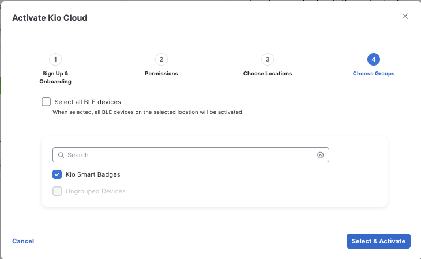Screen dimensions: 421x259
Task: Jump to step 3 circle
Action: pyautogui.click(x=267, y=59)
